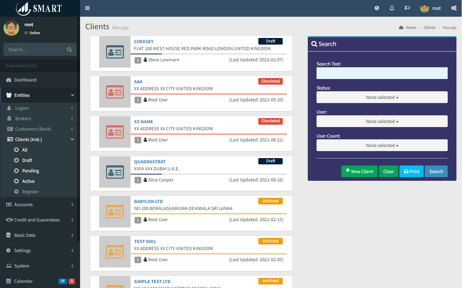This screenshot has height=288, width=462.
Task: Open the tasks check-circle icon
Action: [x=377, y=8]
